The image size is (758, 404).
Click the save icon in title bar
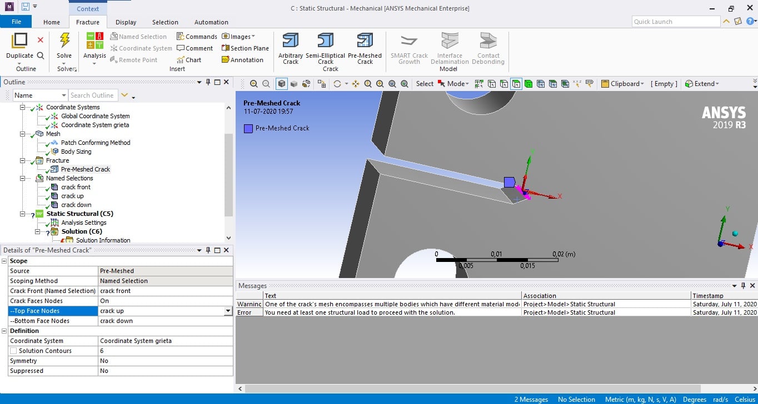(25, 7)
